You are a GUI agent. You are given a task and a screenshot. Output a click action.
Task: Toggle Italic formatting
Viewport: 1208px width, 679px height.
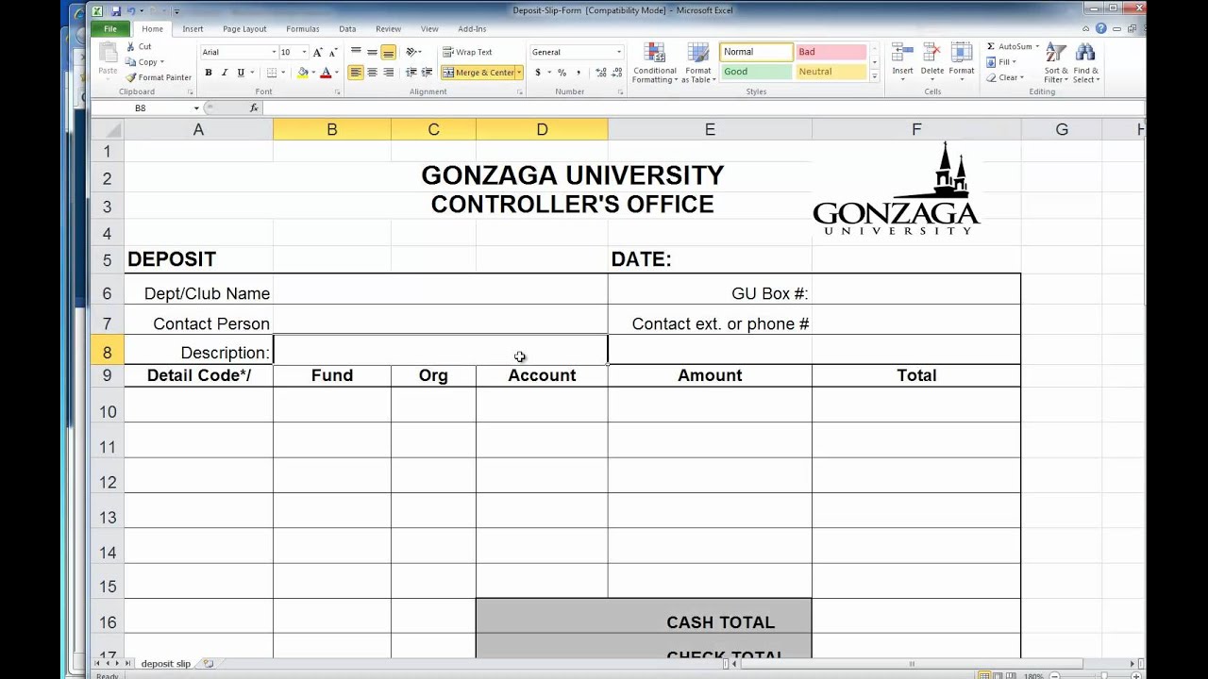(x=224, y=73)
